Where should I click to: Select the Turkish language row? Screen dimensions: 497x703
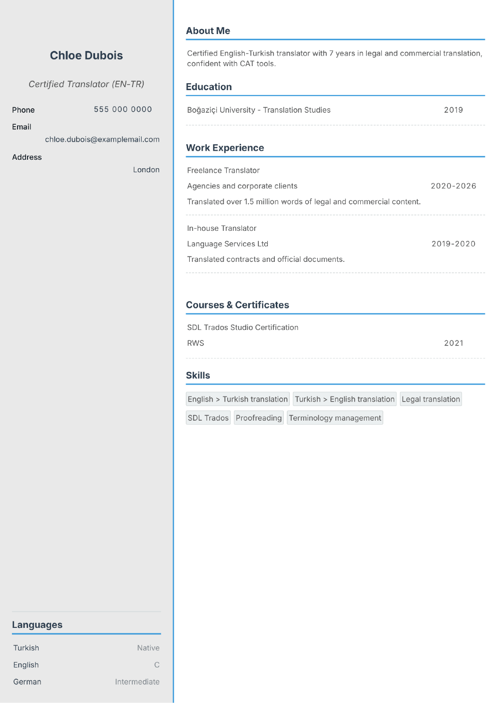[x=87, y=648]
